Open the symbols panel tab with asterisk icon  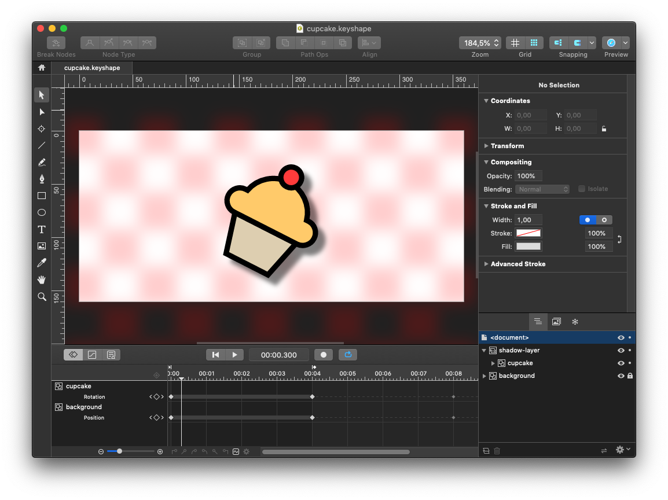click(x=575, y=321)
